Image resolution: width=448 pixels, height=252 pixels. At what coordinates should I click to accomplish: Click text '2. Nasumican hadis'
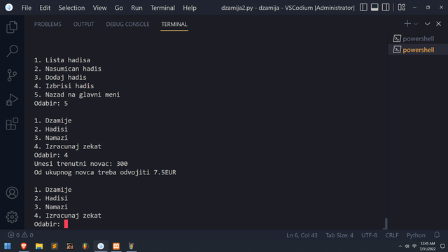(68, 69)
